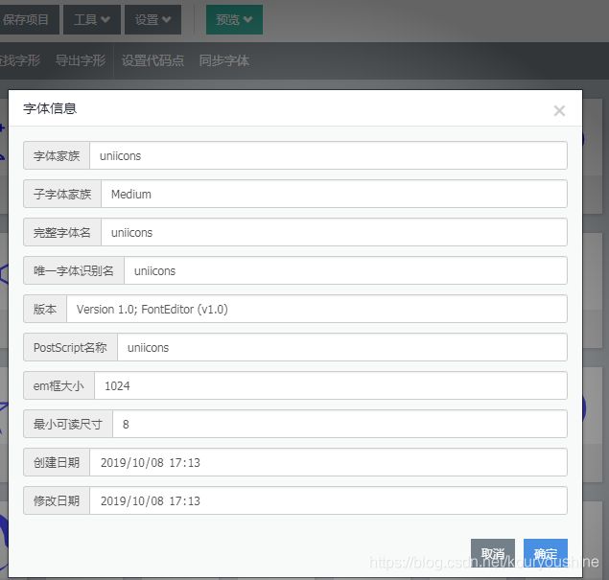609x580 pixels.
Task: Select 导出字形 in the toolbar
Action: [81, 60]
